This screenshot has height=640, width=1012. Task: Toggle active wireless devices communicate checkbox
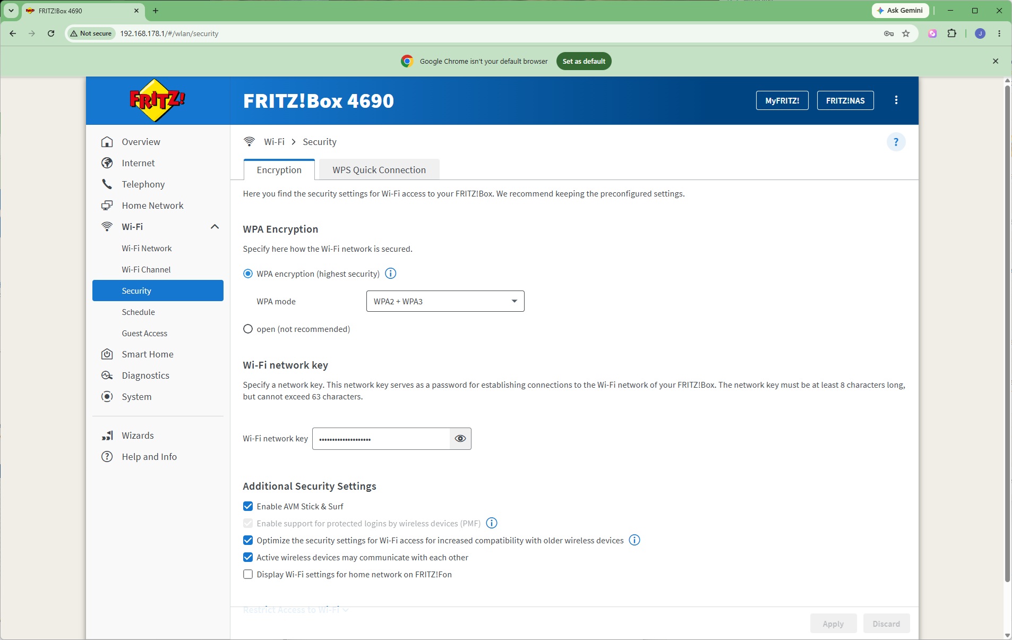point(248,557)
